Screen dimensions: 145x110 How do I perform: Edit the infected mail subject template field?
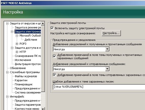(99, 87)
